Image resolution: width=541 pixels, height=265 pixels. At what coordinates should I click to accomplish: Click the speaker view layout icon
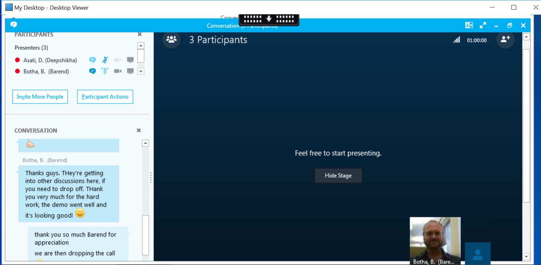pyautogui.click(x=469, y=25)
